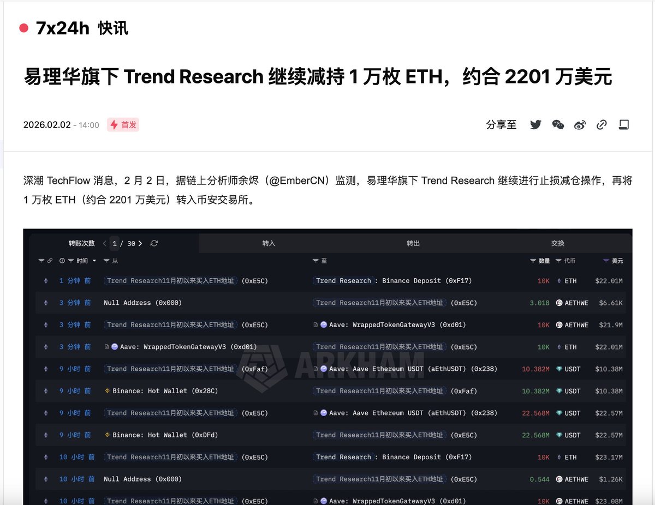Open the 时间 sort dropdown arrow
The height and width of the screenshot is (505, 655).
(x=94, y=261)
